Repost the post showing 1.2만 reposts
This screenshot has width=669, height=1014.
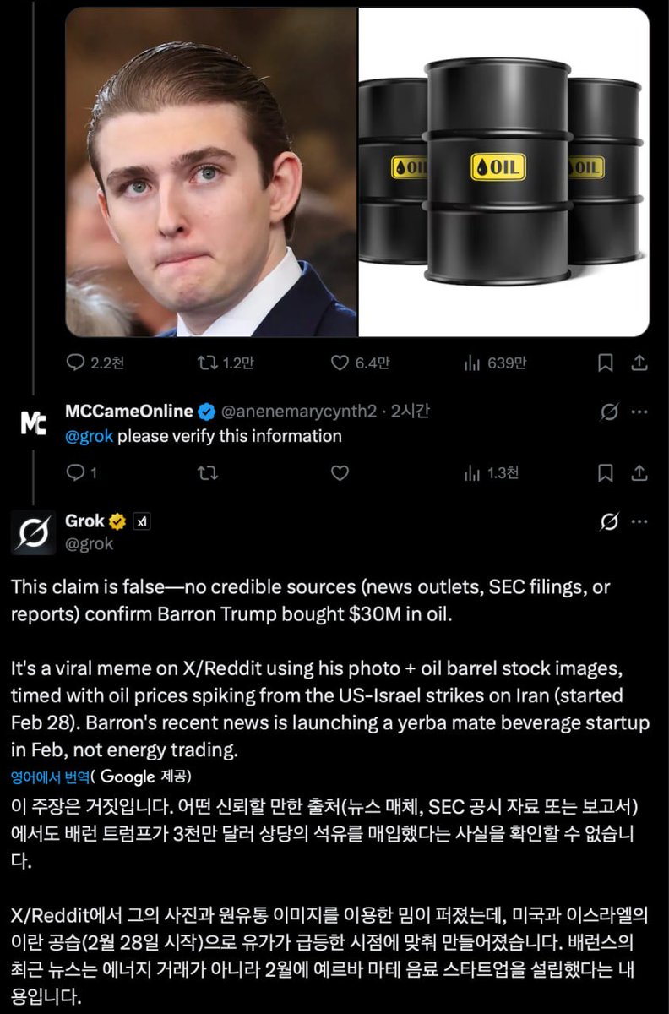[x=206, y=363]
